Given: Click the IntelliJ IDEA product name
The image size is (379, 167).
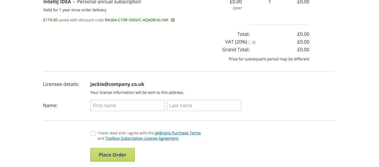Looking at the screenshot, I should click(57, 2).
